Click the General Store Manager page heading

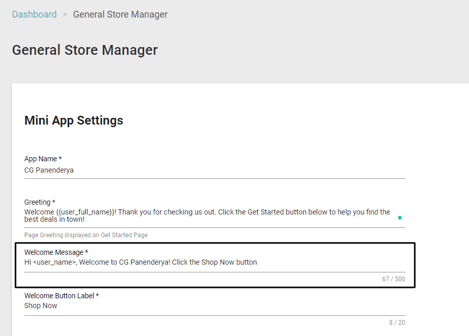(x=85, y=50)
